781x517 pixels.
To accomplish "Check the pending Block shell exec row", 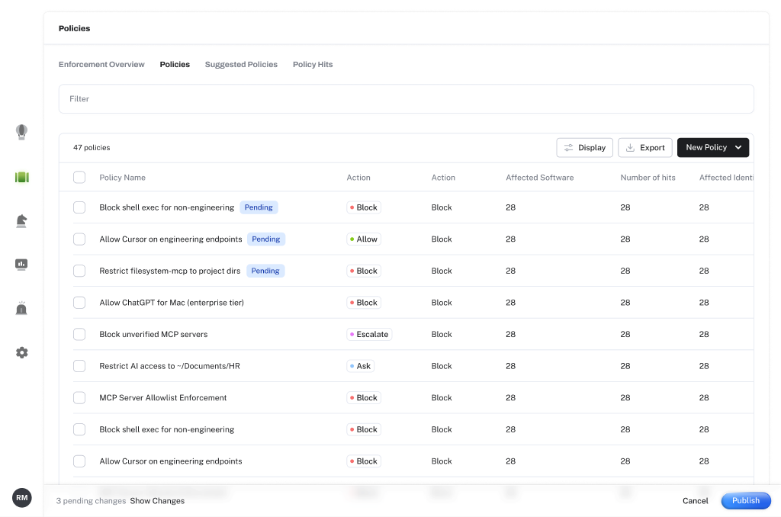I will click(x=79, y=207).
